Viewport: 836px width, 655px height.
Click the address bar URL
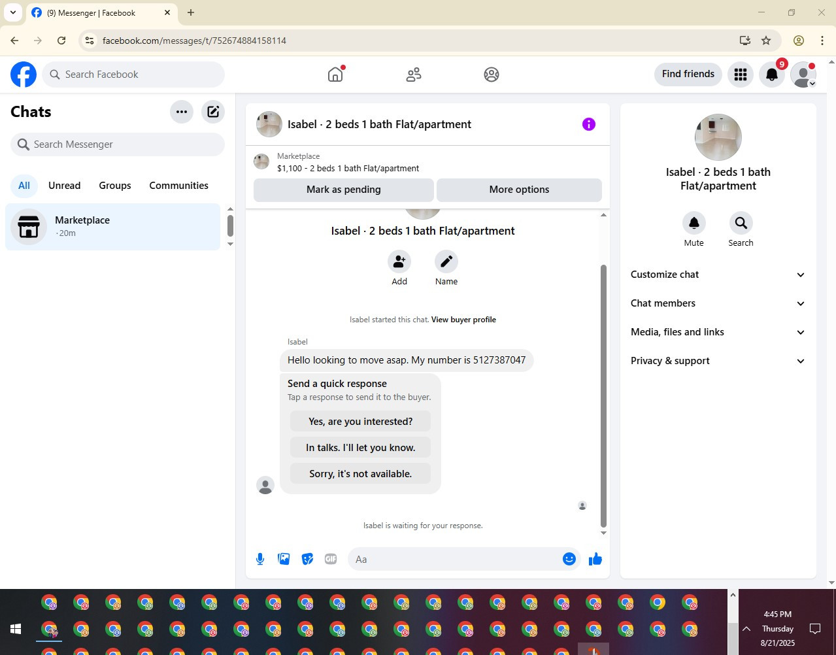pyautogui.click(x=194, y=41)
